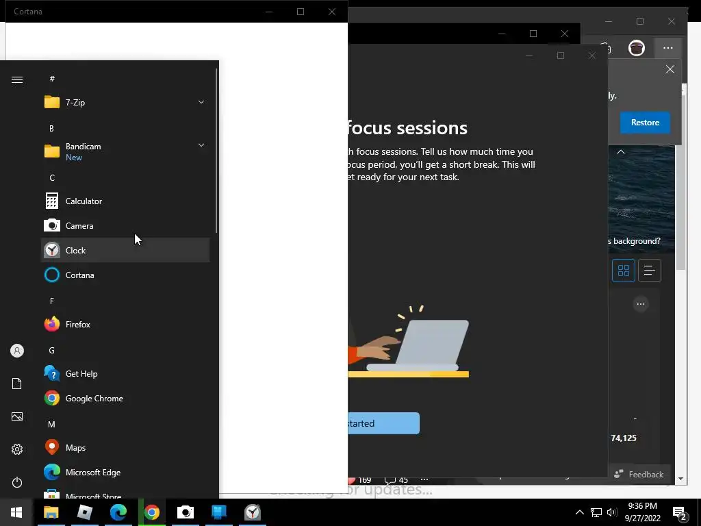Click the 'G' letter group header
Screen dimensions: 701x526
click(x=51, y=351)
